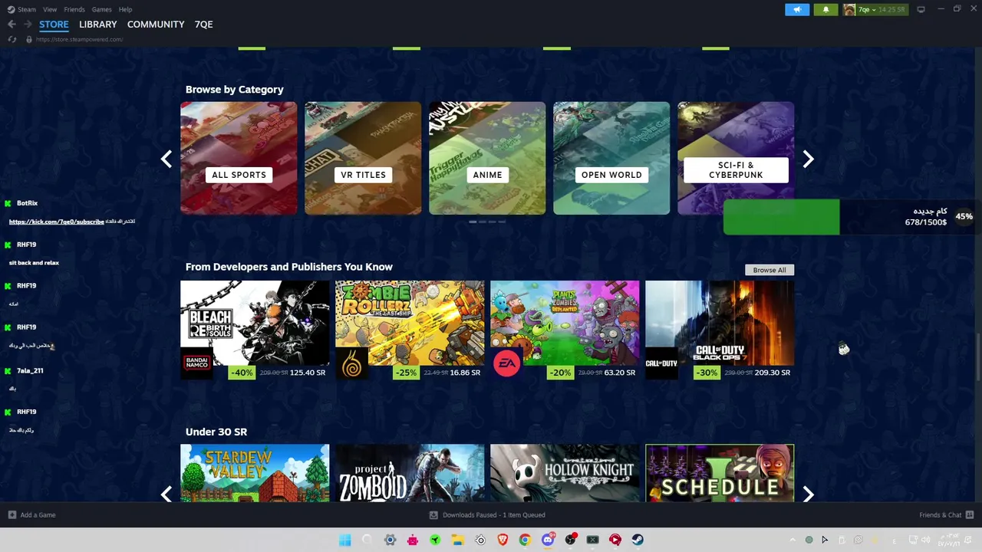Image resolution: width=982 pixels, height=552 pixels.
Task: Open the announcements megaphone button
Action: tap(797, 9)
